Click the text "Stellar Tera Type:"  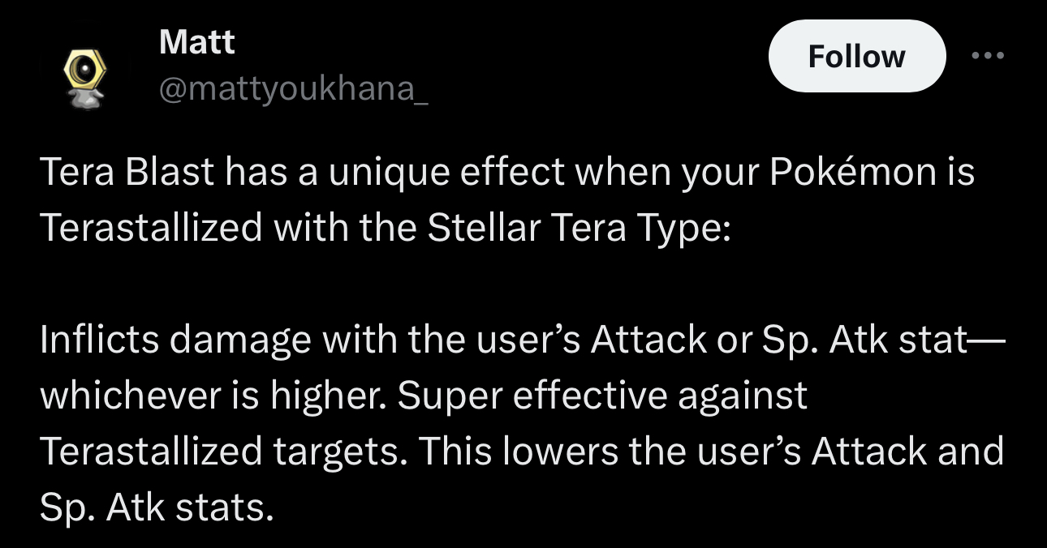[x=580, y=228]
